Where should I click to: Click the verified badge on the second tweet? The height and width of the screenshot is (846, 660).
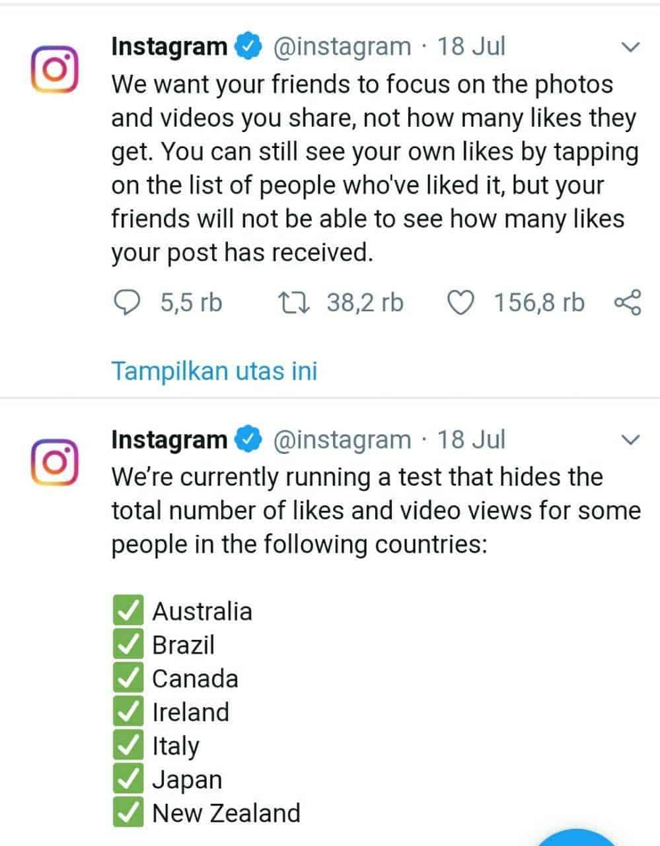248,438
